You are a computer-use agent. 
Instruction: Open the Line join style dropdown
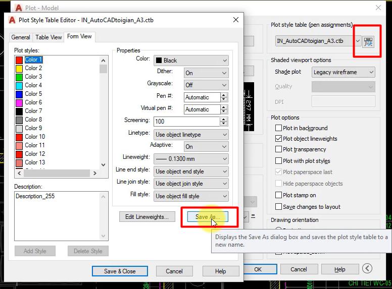click(x=191, y=184)
